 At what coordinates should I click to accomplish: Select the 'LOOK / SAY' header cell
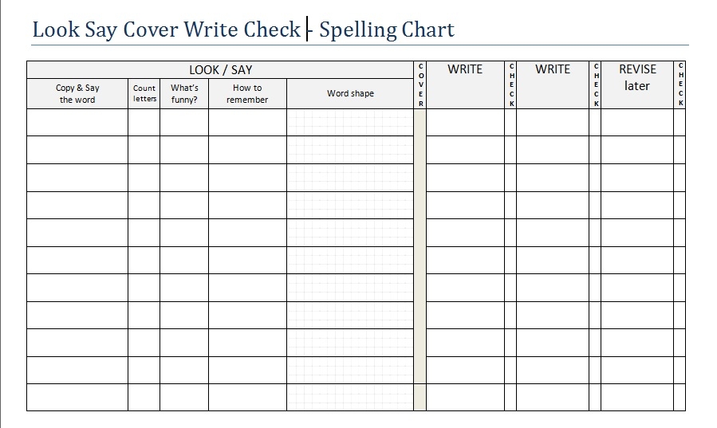click(220, 70)
